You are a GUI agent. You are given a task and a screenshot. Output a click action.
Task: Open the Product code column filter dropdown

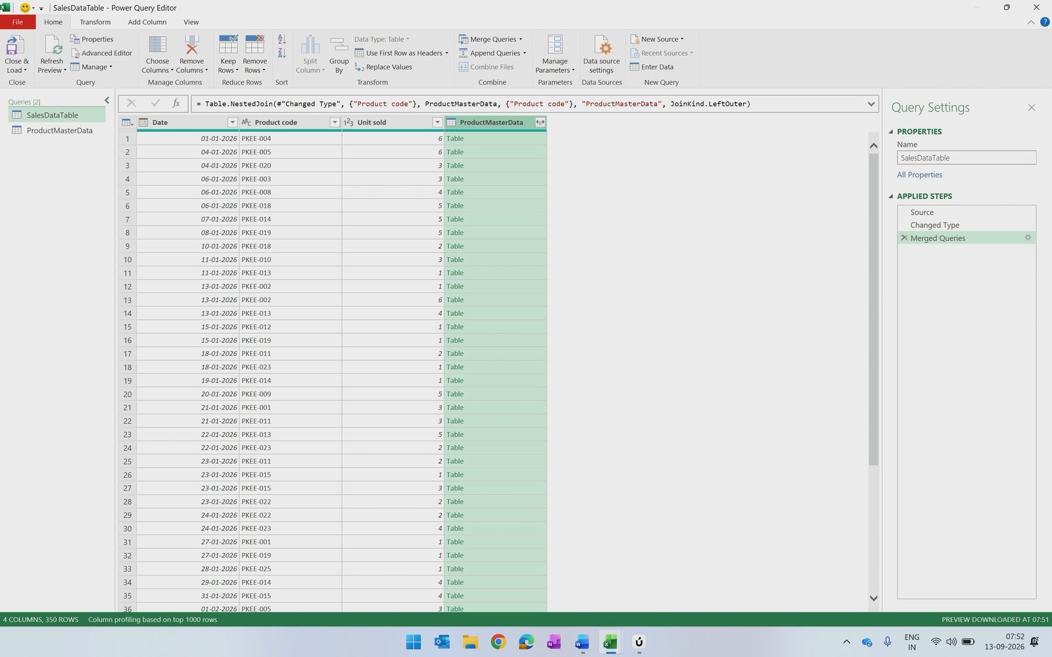pyautogui.click(x=335, y=122)
